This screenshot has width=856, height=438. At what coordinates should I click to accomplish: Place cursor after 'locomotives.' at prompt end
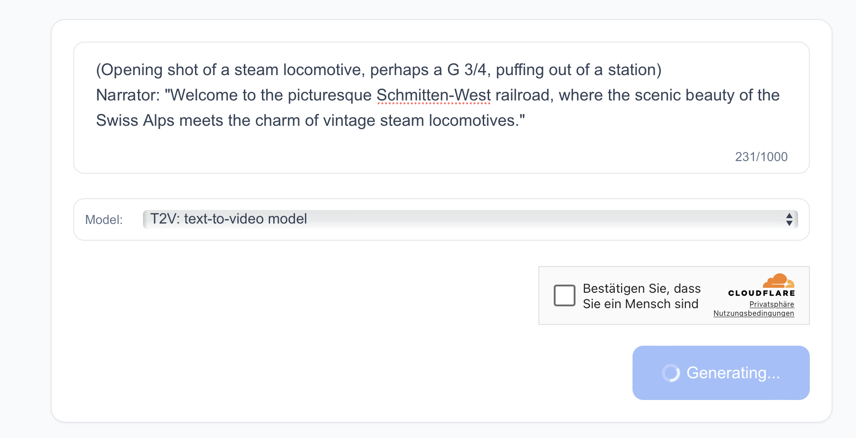coord(526,120)
